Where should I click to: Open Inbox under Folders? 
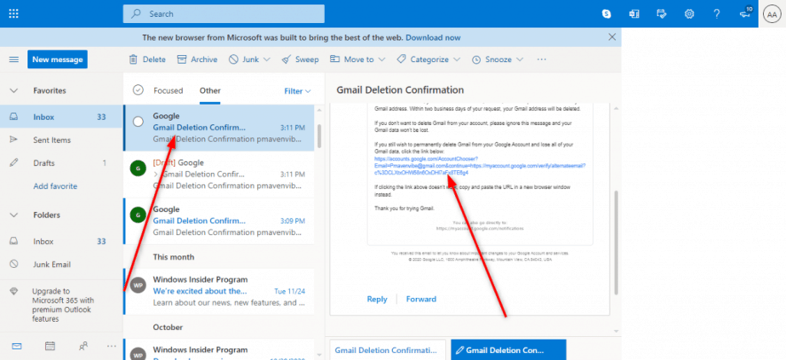(60, 241)
